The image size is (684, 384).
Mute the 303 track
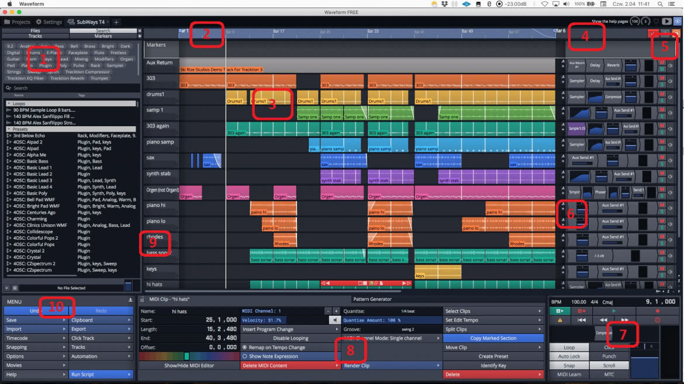(662, 78)
